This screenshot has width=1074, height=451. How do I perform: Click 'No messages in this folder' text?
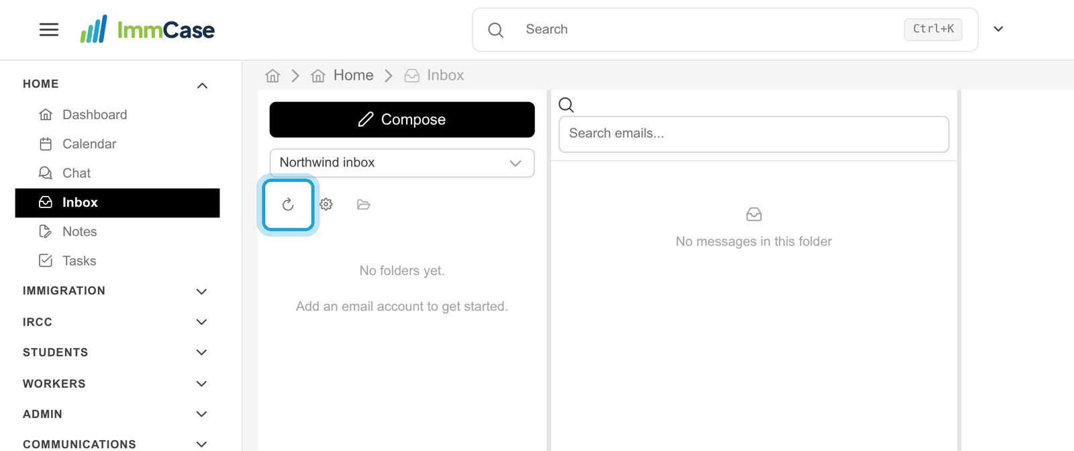coord(754,242)
